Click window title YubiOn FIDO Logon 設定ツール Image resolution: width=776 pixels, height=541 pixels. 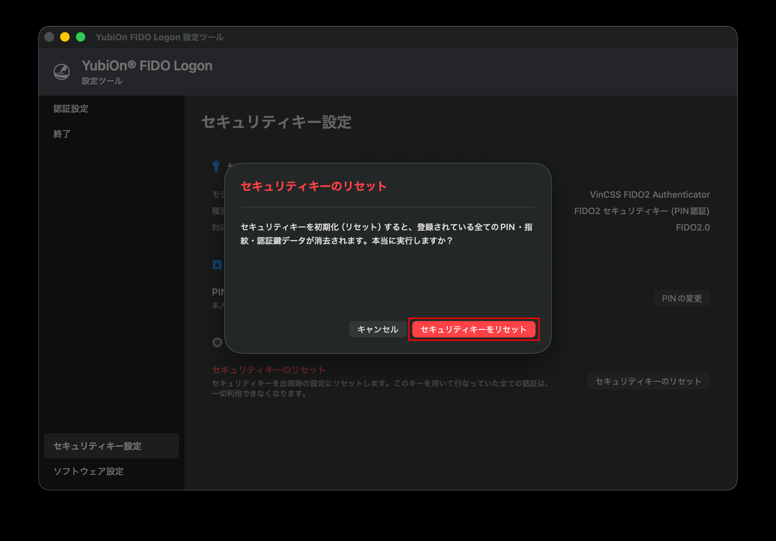[x=160, y=37]
